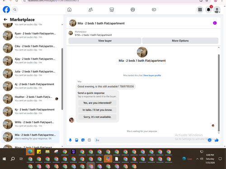Send a thumbs up like
The height and width of the screenshot is (169, 226).
217,140
